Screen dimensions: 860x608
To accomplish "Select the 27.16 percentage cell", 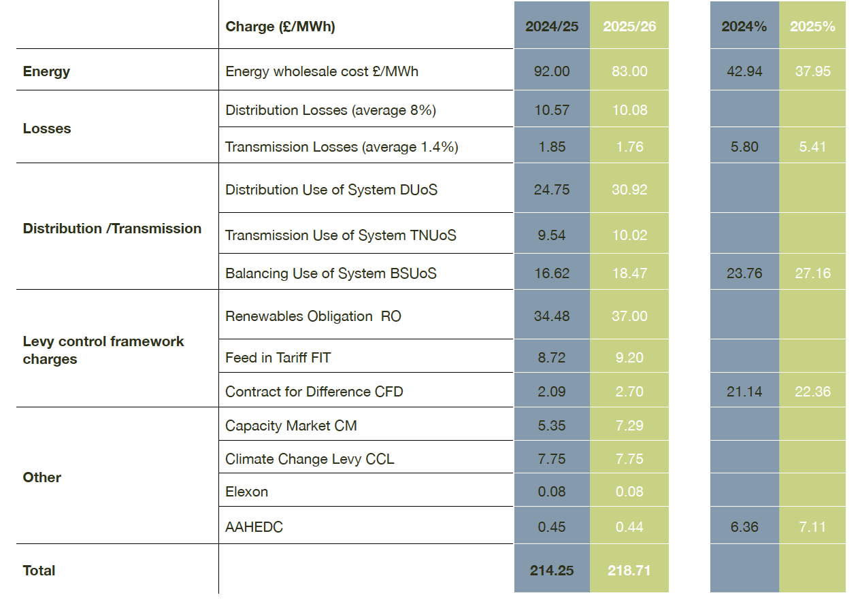I will 812,273.
